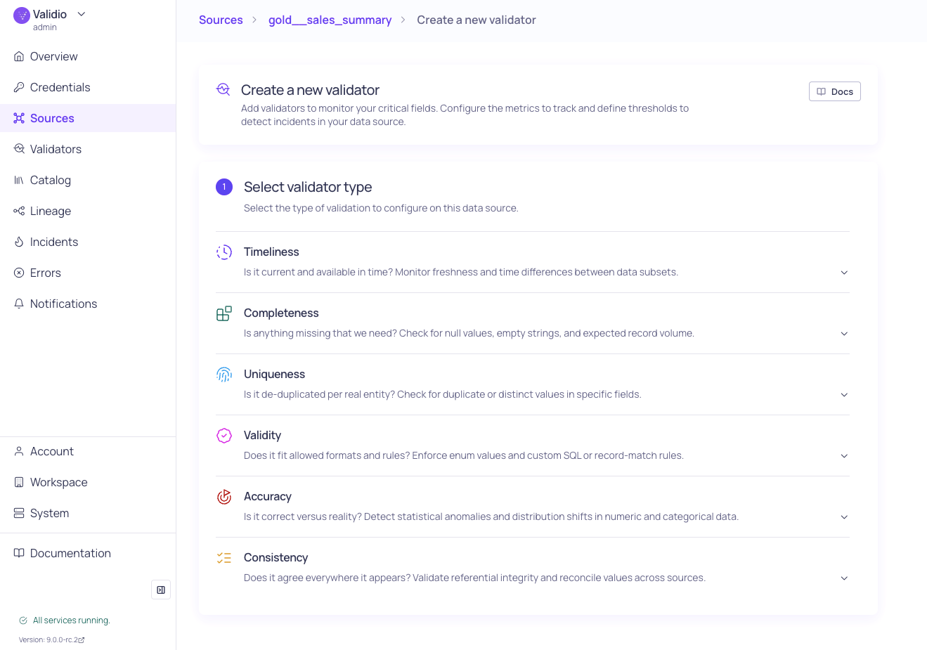Open Catalog from the sidebar
Screen dimensions: 927x650
tap(88, 180)
